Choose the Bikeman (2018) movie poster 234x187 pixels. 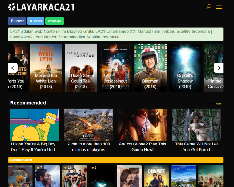(x=150, y=68)
